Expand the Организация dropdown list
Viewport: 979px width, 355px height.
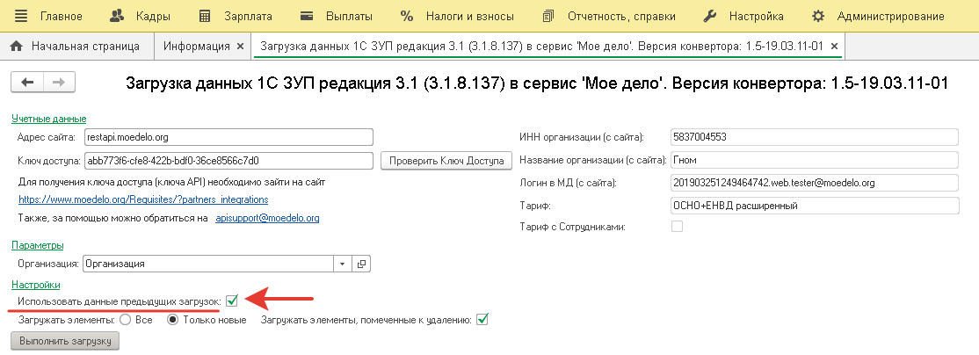pyautogui.click(x=342, y=263)
